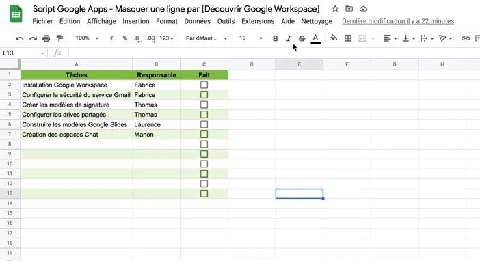
Task: Click the Move to folder icon
Action: (x=349, y=9)
